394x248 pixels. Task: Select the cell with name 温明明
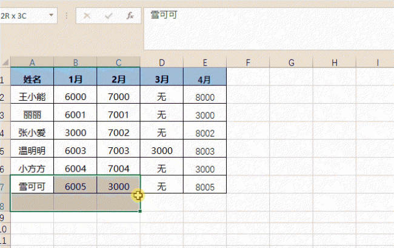(x=32, y=149)
